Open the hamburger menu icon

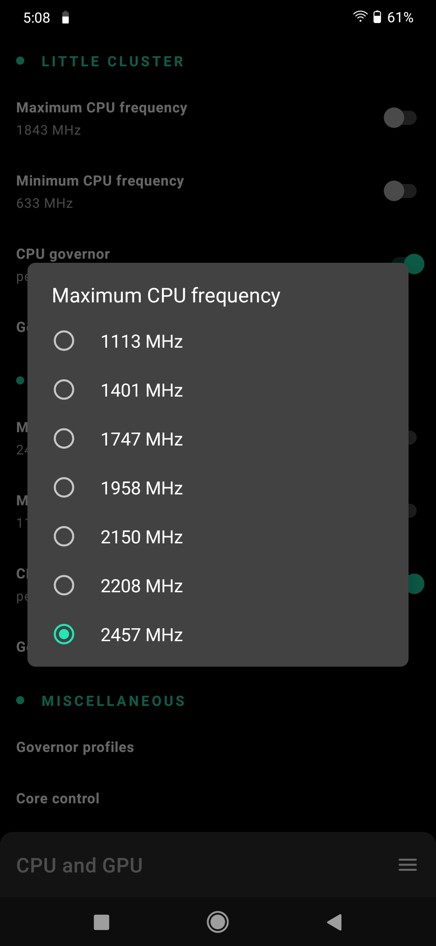click(407, 865)
